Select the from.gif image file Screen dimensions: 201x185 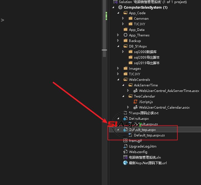click(135, 141)
